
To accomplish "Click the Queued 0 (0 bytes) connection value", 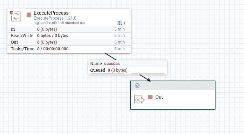I will [x=118, y=70].
